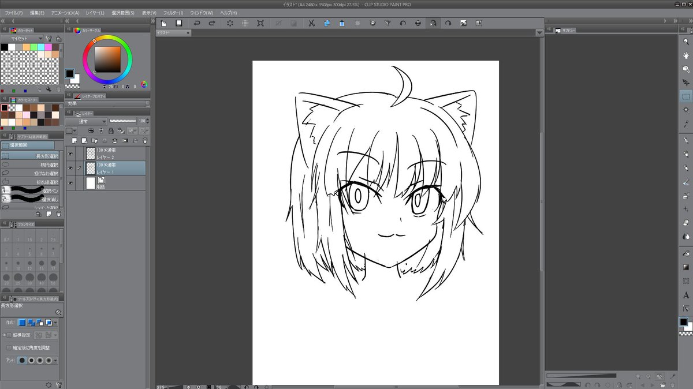Adjust the layer opacity slider
This screenshot has width=693, height=389.
pos(122,121)
